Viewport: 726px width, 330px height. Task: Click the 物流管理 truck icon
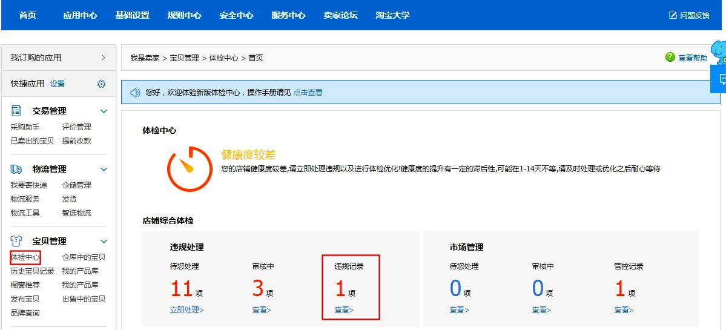point(16,169)
